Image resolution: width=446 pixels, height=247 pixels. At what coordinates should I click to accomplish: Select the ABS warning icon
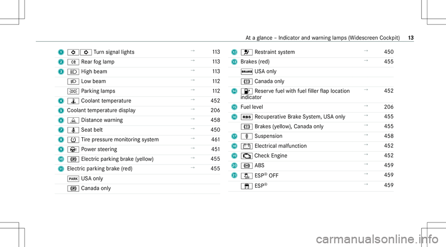[x=247, y=165]
